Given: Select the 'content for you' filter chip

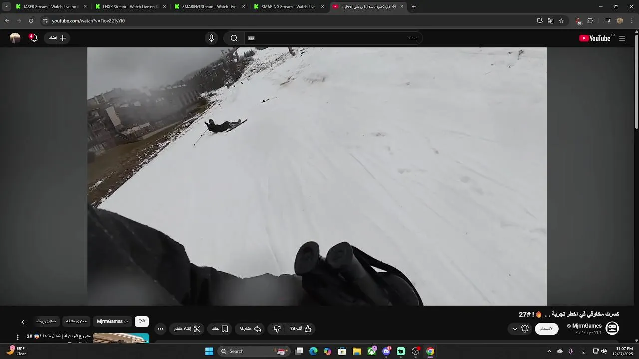Looking at the screenshot, I should click(46, 321).
